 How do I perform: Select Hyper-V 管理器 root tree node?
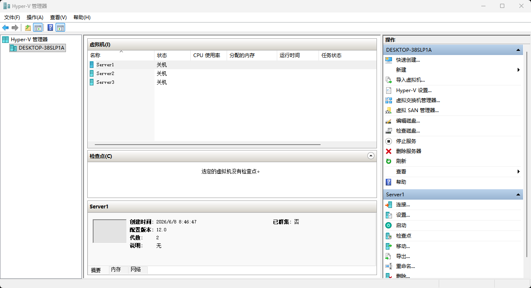[x=29, y=39]
